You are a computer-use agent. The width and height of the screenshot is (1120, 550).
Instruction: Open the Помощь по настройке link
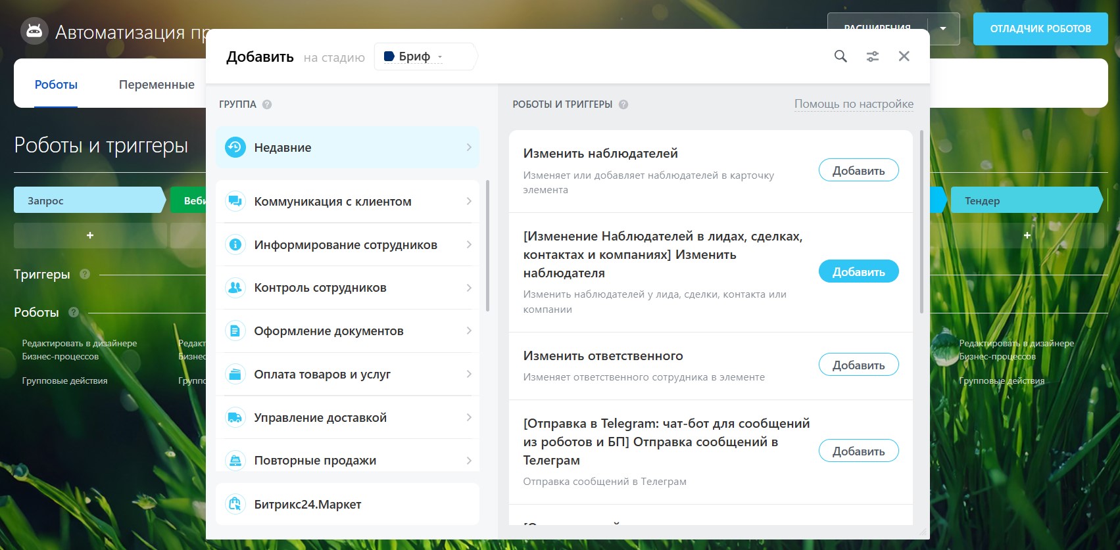854,104
